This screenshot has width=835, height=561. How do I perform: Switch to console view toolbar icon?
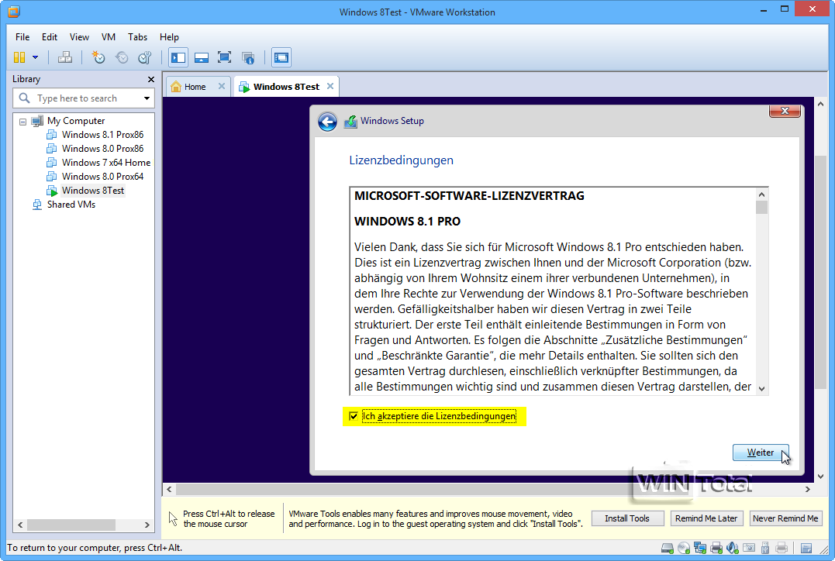(281, 57)
